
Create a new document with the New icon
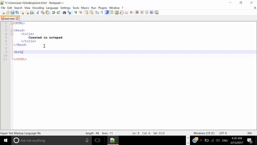click(x=3, y=12)
